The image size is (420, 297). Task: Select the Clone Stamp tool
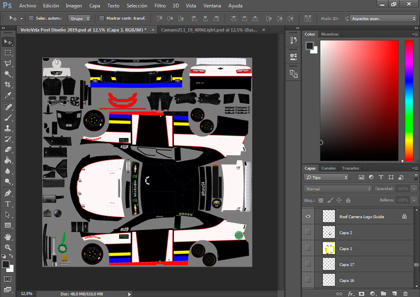point(8,128)
